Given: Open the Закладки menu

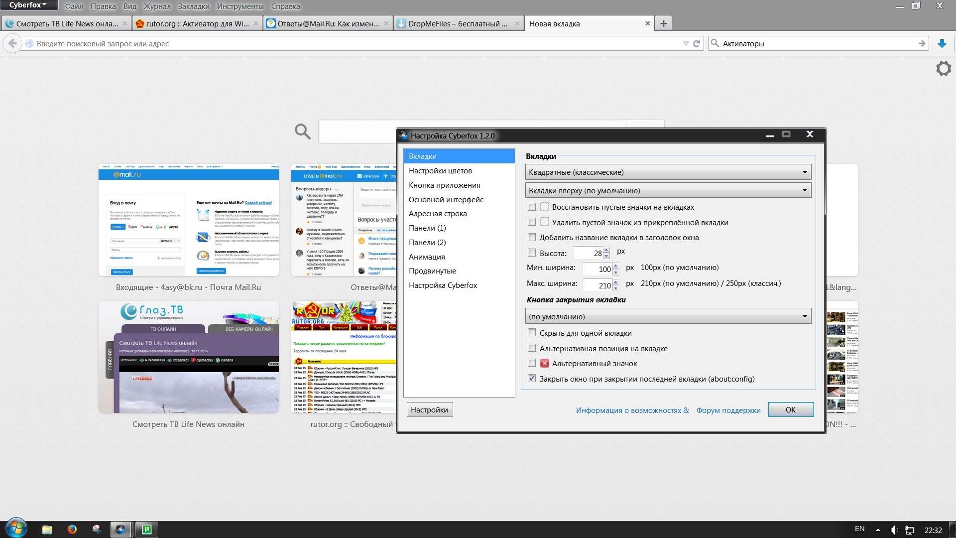Looking at the screenshot, I should point(194,6).
